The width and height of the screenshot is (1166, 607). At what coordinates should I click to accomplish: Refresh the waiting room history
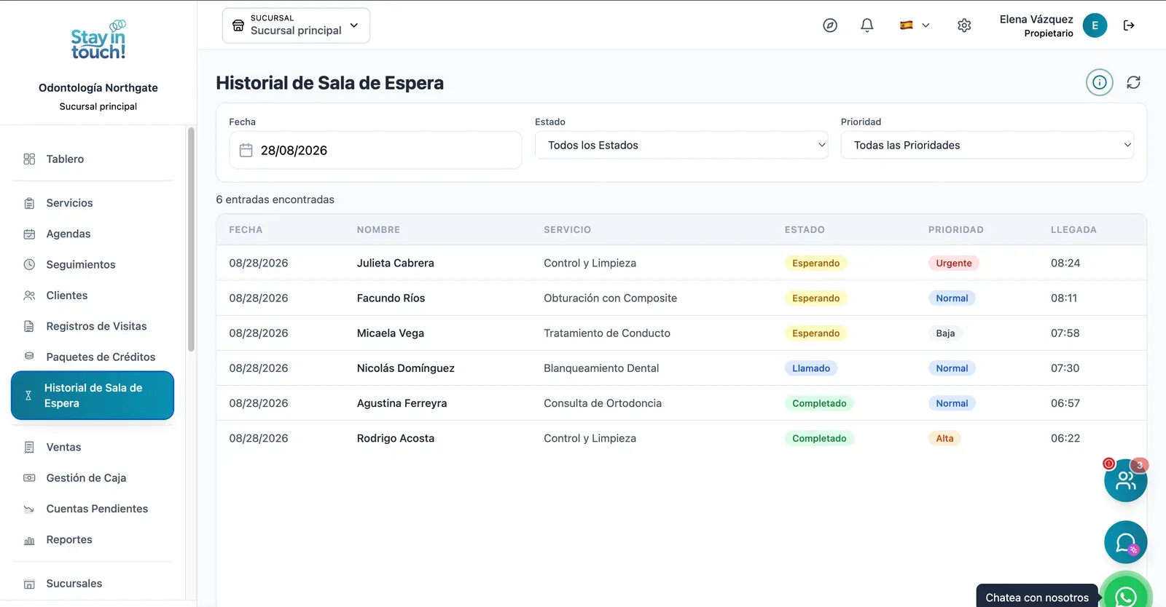[1133, 82]
